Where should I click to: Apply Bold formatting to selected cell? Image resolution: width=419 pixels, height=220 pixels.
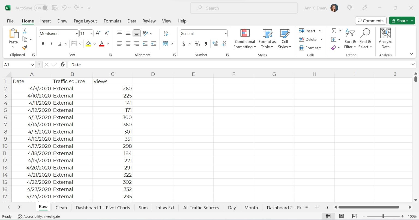coord(43,43)
